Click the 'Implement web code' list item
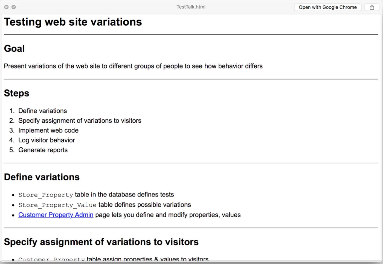383x264 pixels. (48, 130)
